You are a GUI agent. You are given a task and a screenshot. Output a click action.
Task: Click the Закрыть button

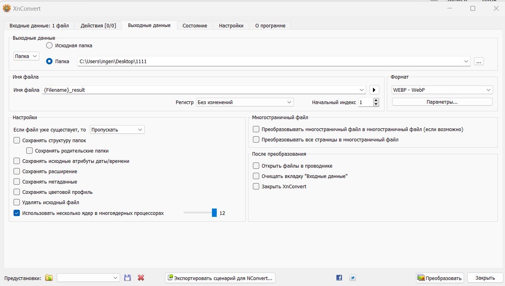coord(485,278)
